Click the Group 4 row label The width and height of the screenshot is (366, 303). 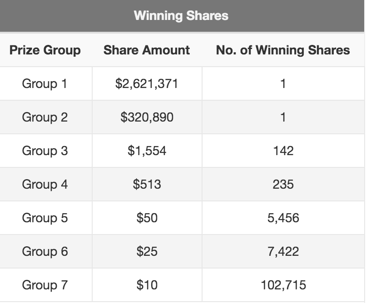45,184
